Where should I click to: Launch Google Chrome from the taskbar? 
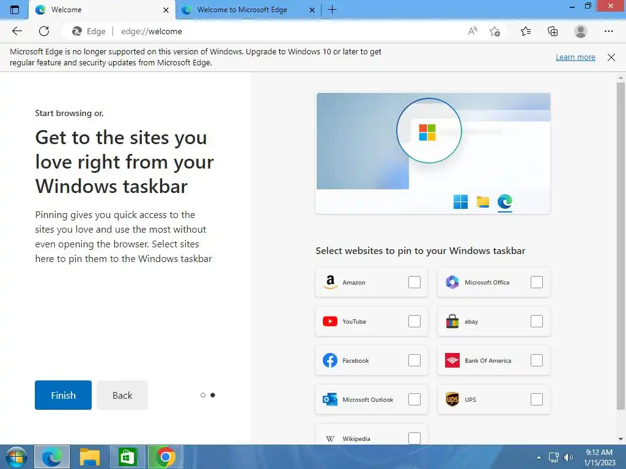click(165, 457)
